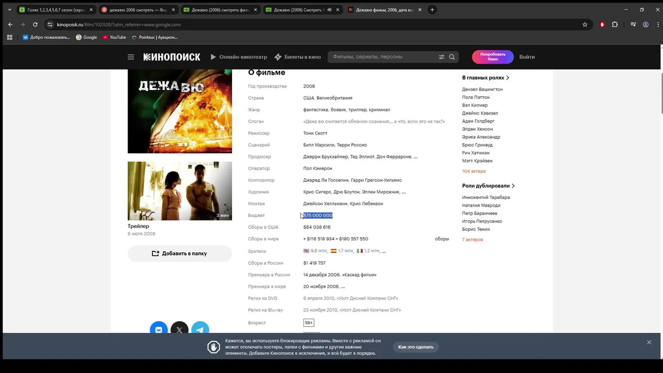Click Войти to sign in

527,57
